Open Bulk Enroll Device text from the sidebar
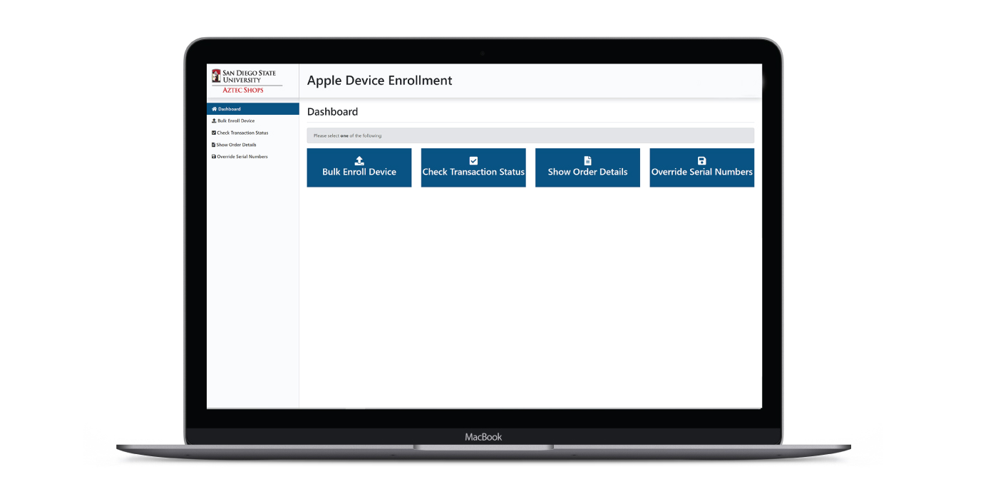The height and width of the screenshot is (499, 998). (236, 121)
